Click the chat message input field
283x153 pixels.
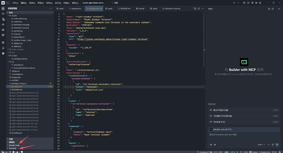[244, 137]
